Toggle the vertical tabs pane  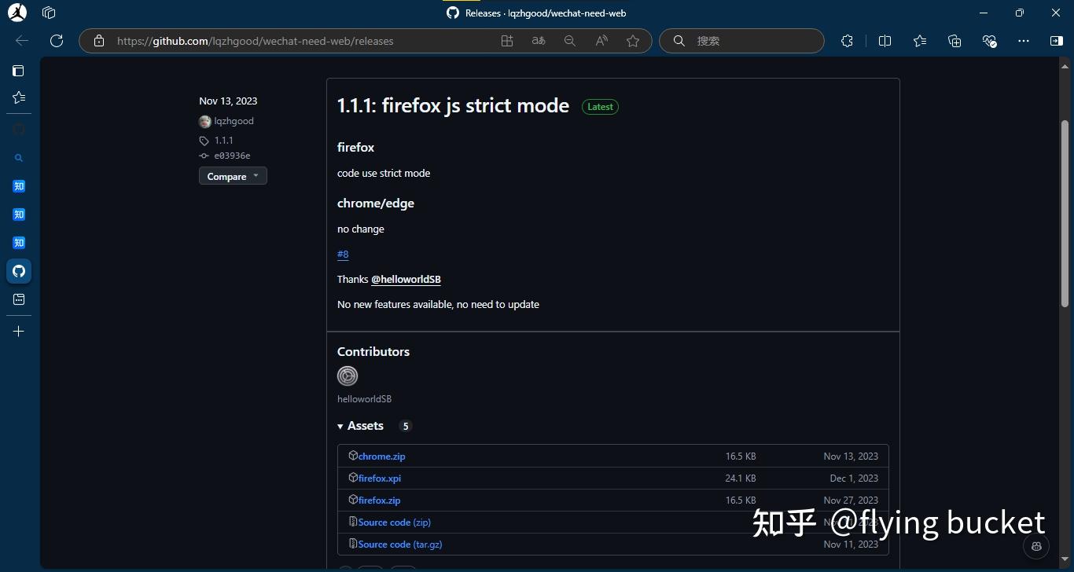(18, 70)
